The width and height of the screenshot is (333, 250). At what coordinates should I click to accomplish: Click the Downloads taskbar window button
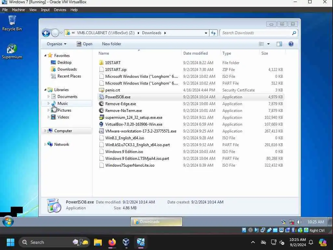coord(156,222)
